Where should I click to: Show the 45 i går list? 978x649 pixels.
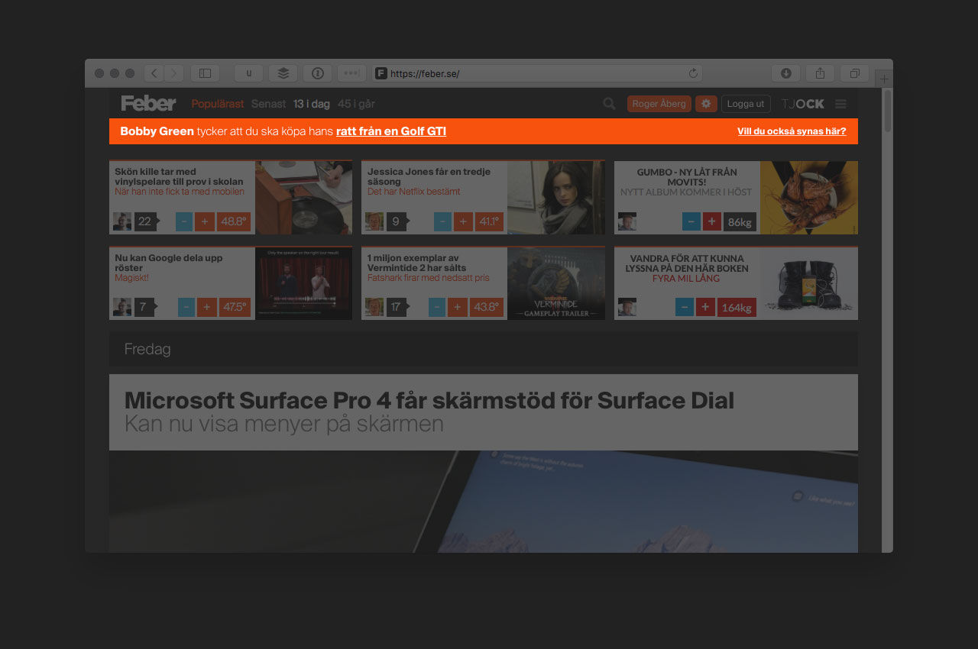(357, 104)
